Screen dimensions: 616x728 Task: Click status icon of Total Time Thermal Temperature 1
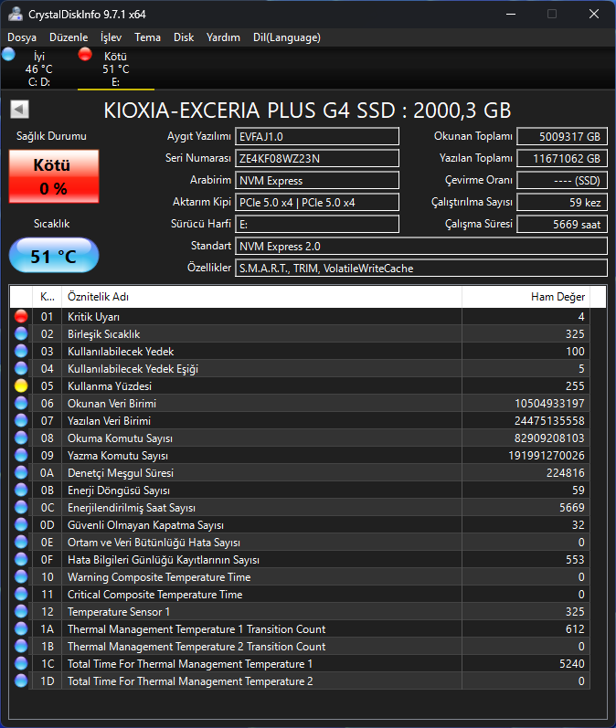click(x=21, y=664)
